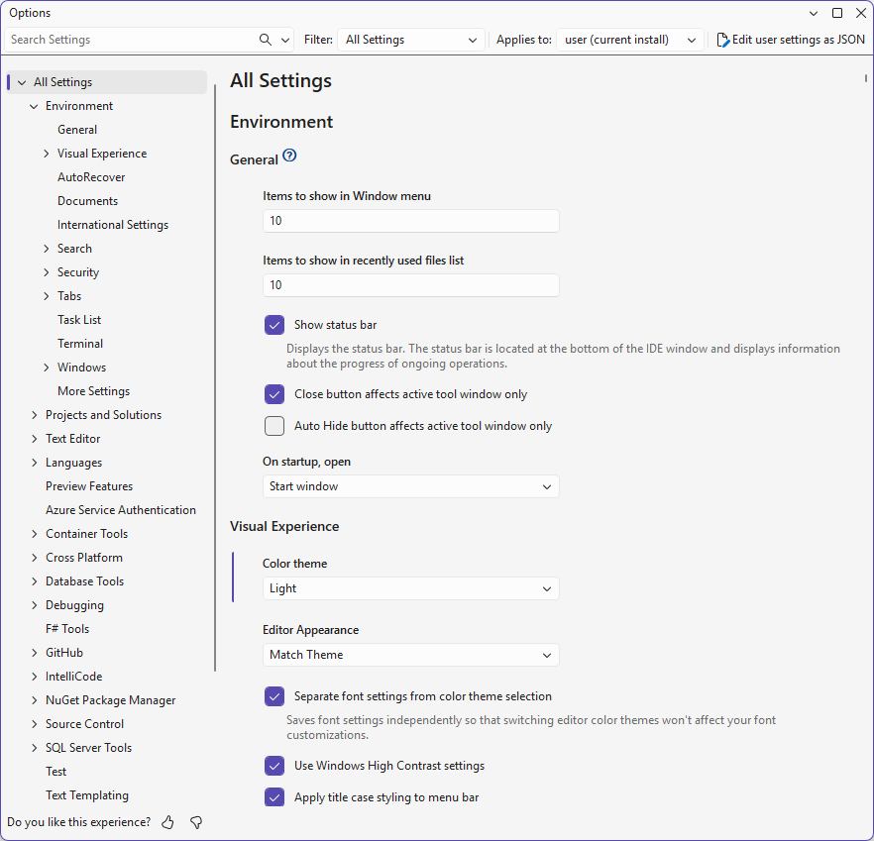
Task: Click the window dropdown chevron in title bar
Action: [x=814, y=14]
